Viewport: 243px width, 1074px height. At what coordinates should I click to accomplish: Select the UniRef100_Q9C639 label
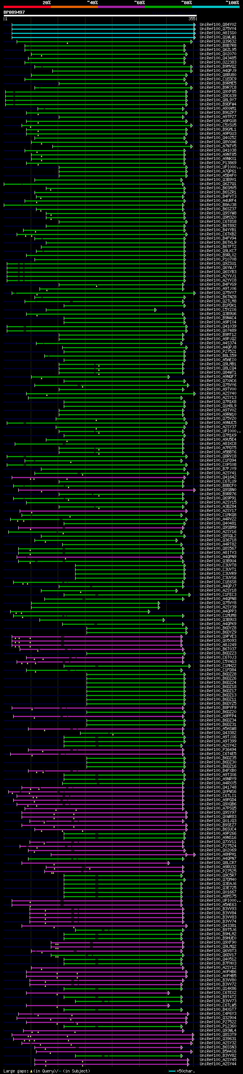pyautogui.click(x=218, y=96)
